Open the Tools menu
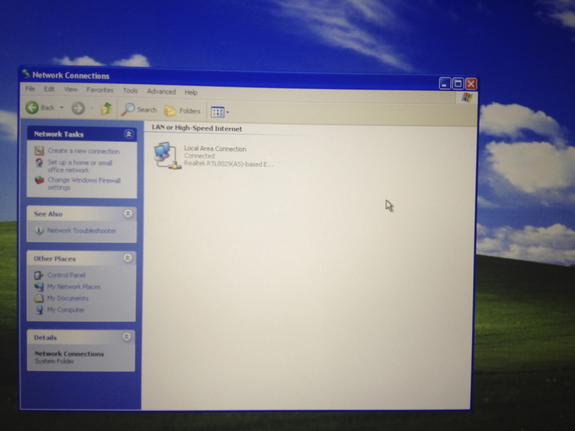Viewport: 575px width, 431px height. click(x=130, y=91)
